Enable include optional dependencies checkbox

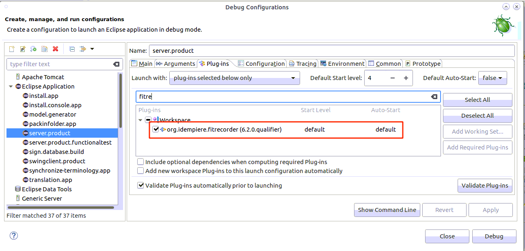(x=140, y=162)
